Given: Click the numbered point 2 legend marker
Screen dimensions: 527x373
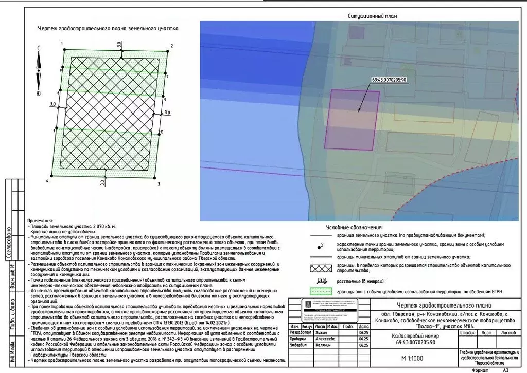Looking at the screenshot, I should click(321, 246).
